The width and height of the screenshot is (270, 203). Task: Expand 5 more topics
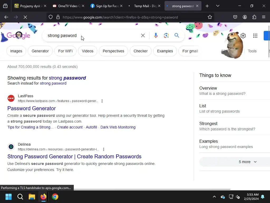(235, 162)
